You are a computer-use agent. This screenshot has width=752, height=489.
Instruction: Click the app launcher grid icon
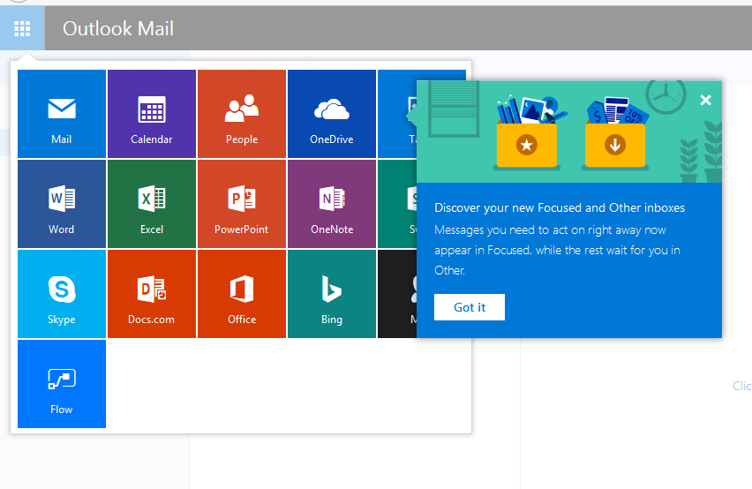(22, 28)
